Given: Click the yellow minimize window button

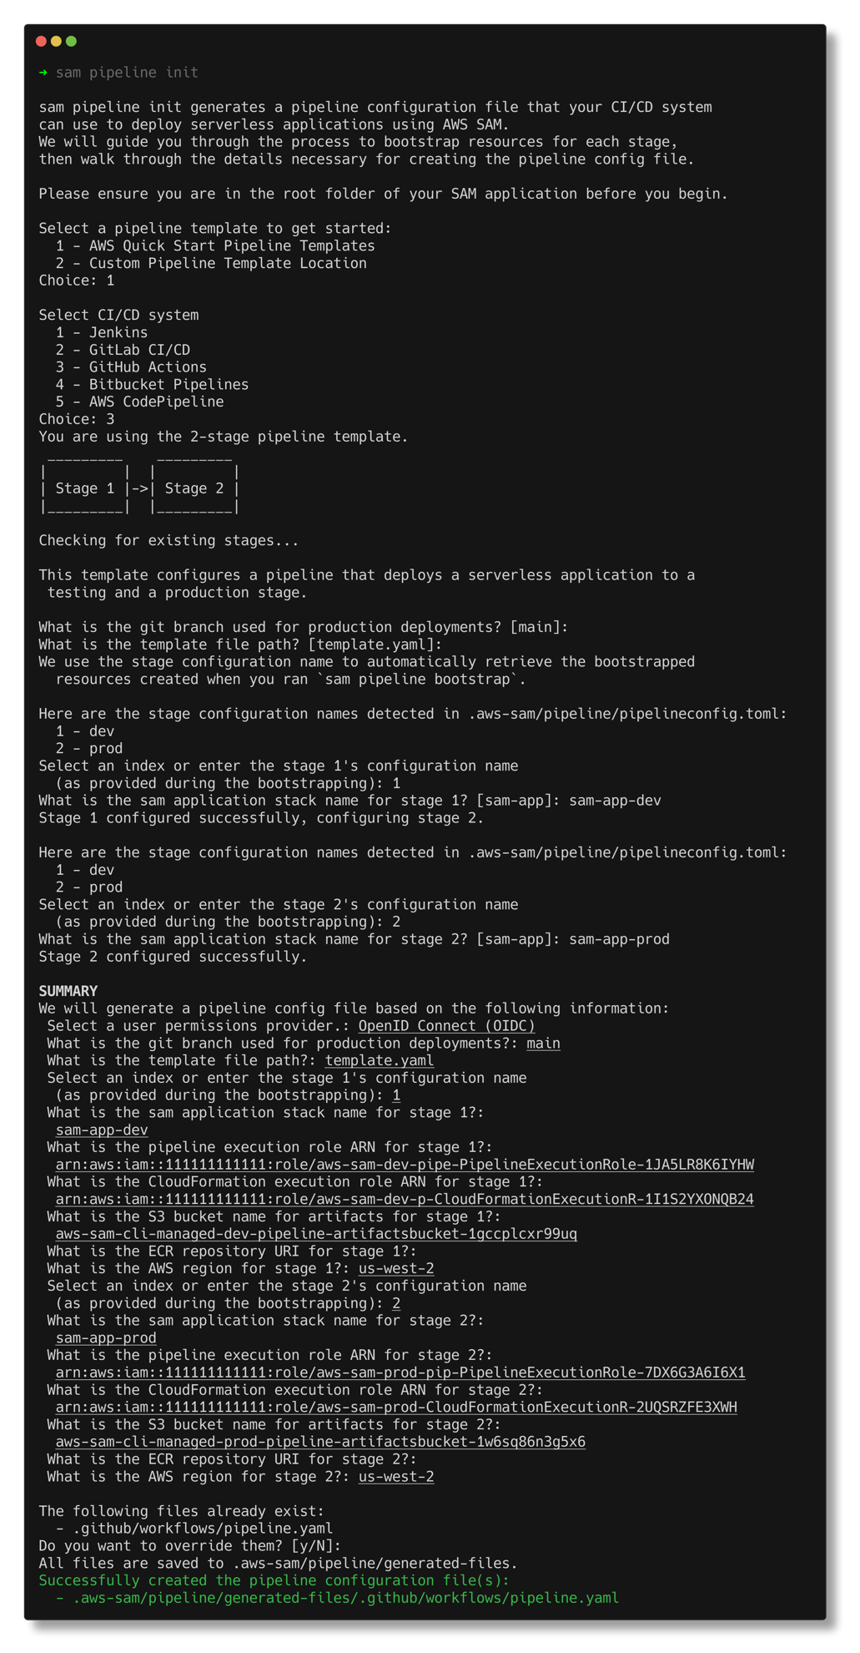Looking at the screenshot, I should [x=56, y=41].
